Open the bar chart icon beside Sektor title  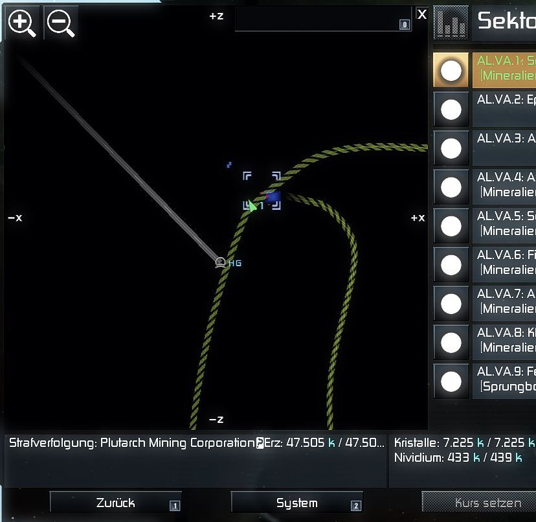(451, 23)
